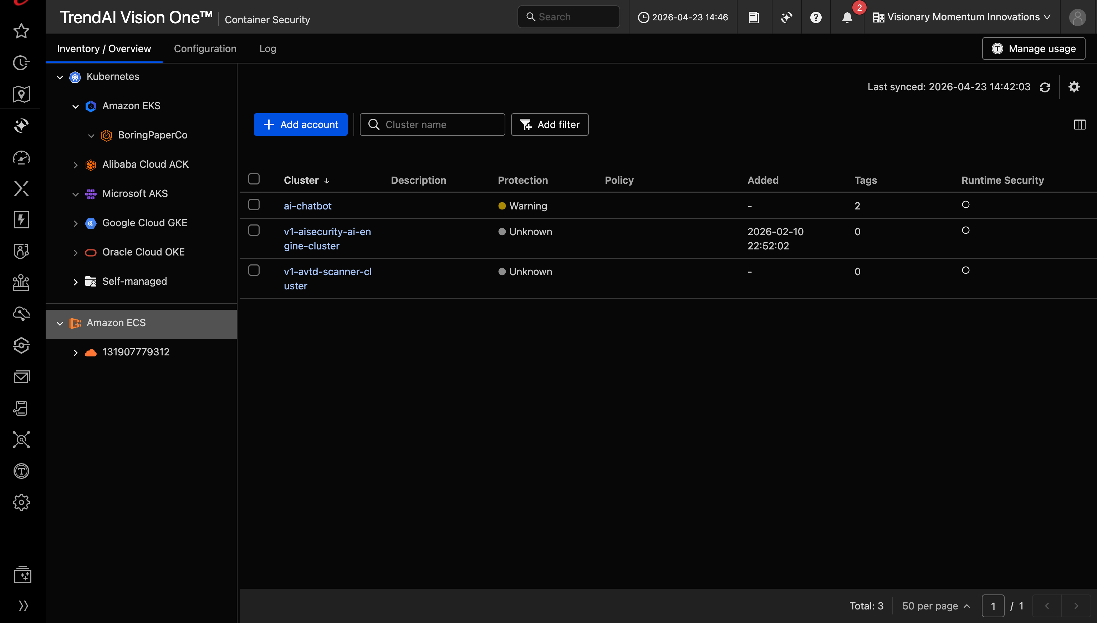Open the sparkle companion icon in sidebar
This screenshot has height=623, width=1097.
coord(21,126)
